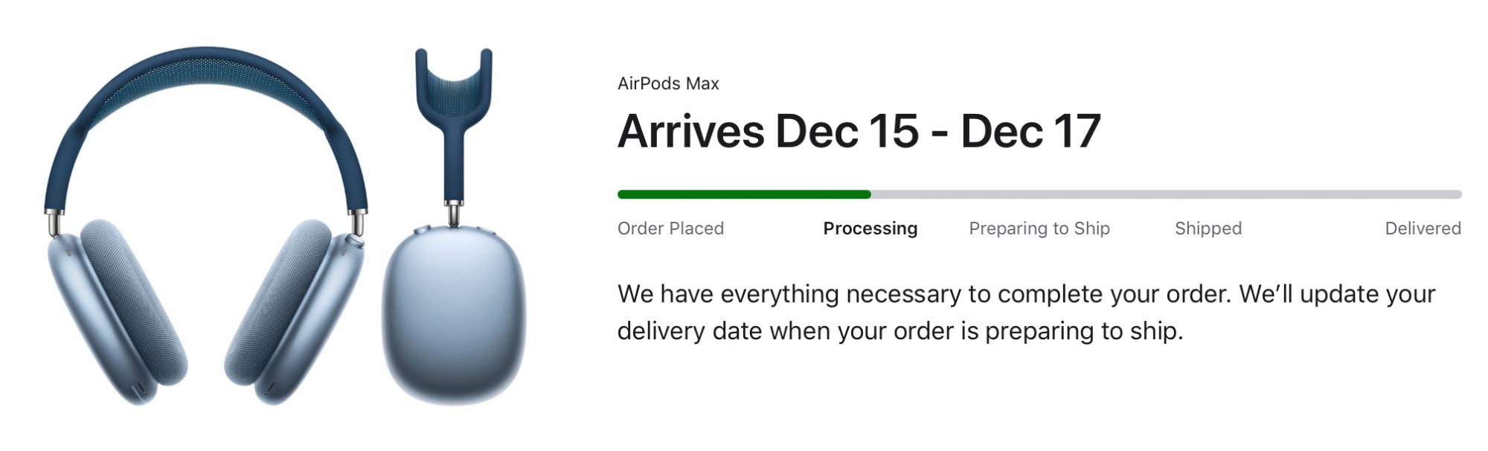Click the silver stem joint above side-view ear cup
The image size is (1488, 451).
click(x=454, y=214)
